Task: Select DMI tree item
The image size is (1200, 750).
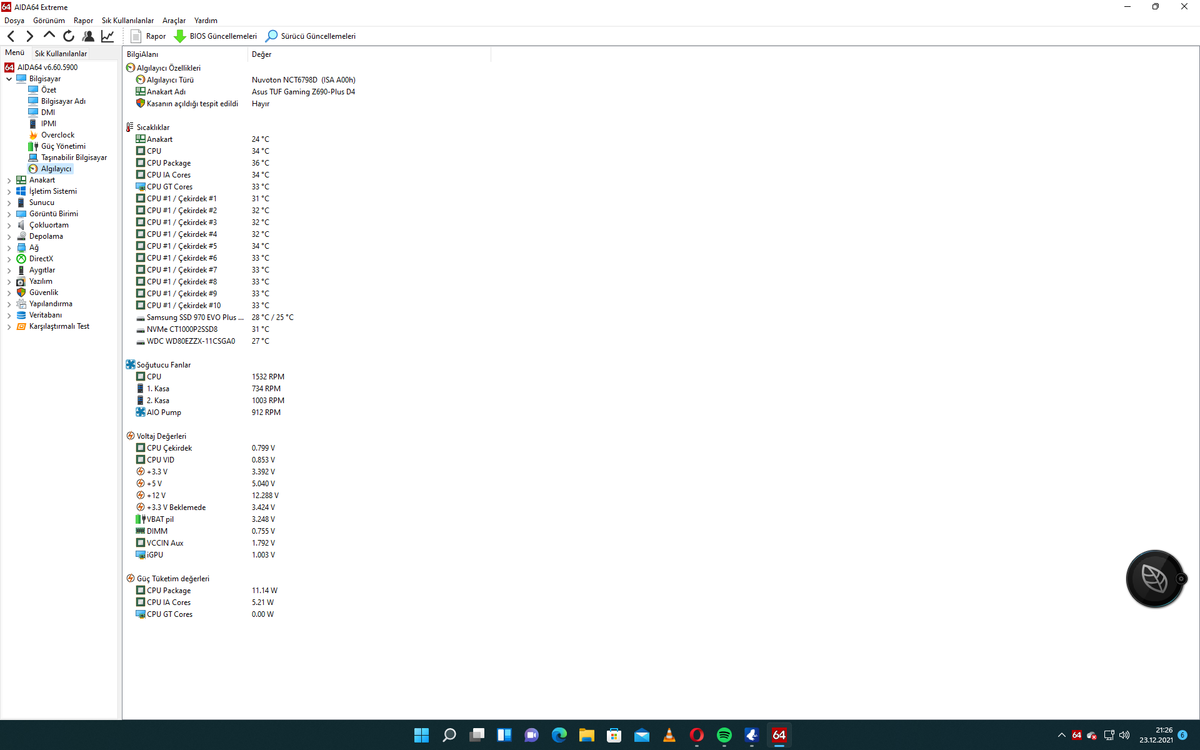Action: [48, 112]
